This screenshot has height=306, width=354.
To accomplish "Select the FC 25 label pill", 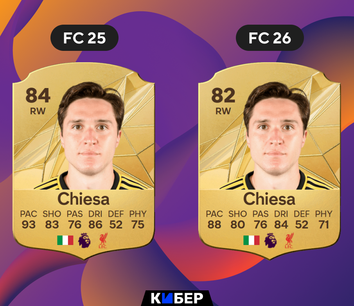I will coord(84,38).
